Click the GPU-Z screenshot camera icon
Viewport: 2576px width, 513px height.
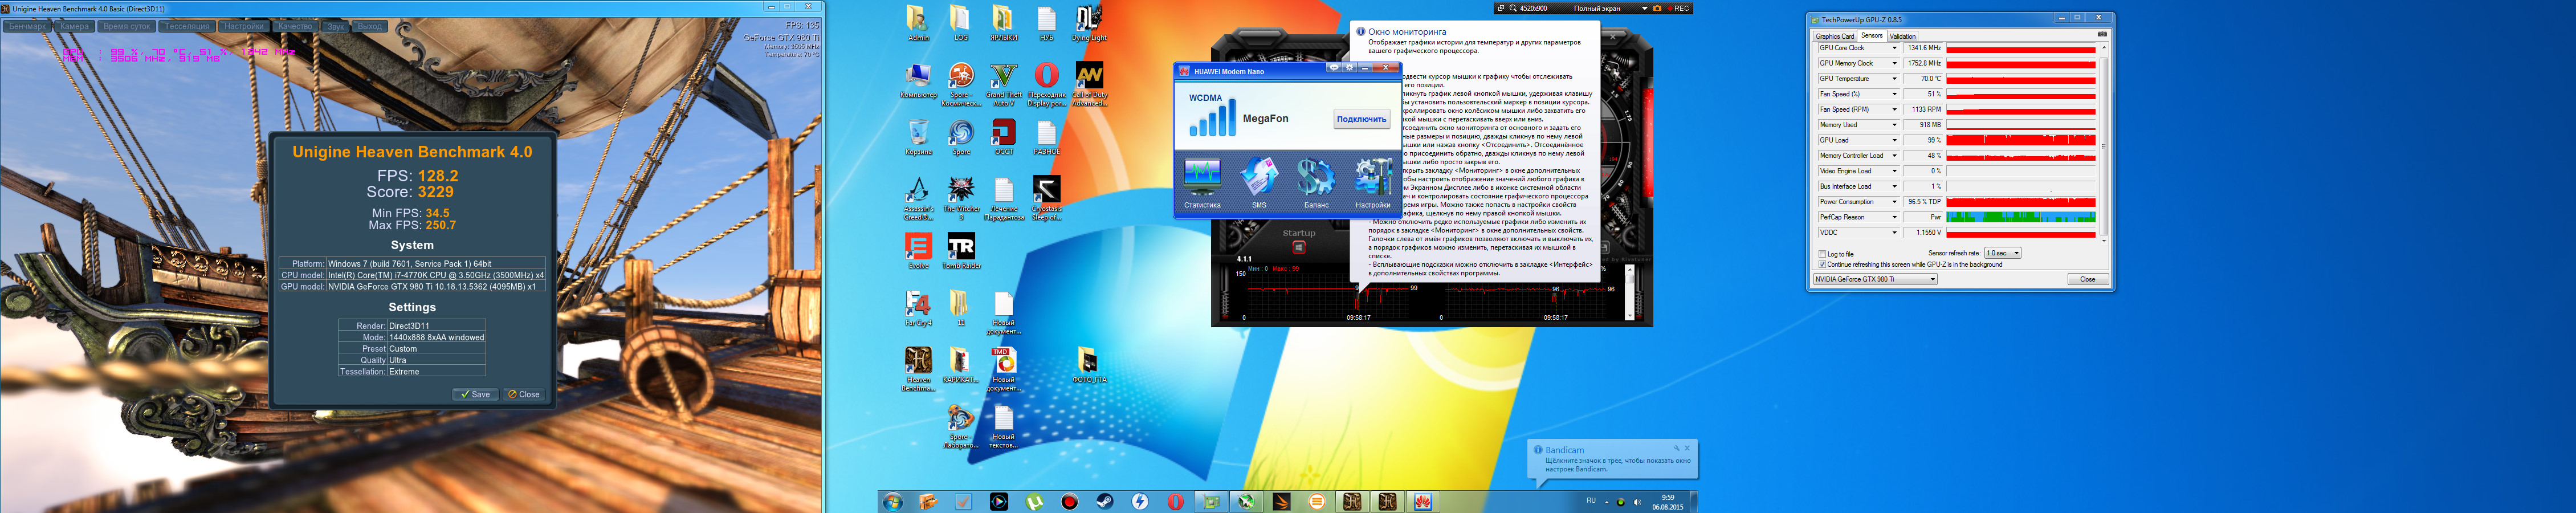pyautogui.click(x=2101, y=34)
